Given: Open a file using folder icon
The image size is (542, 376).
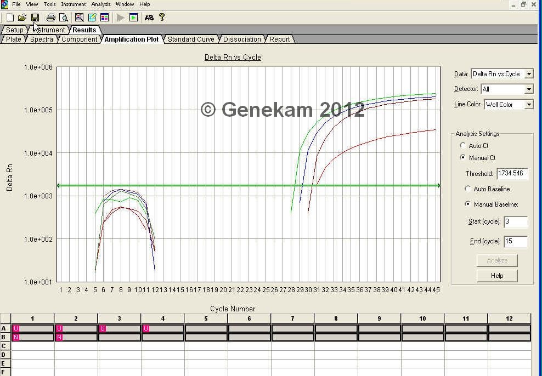Looking at the screenshot, I should pyautogui.click(x=22, y=17).
